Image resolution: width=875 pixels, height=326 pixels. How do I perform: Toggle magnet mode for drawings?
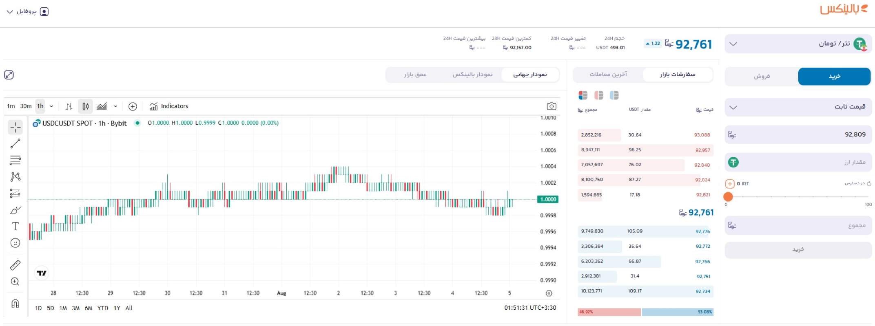(16, 304)
